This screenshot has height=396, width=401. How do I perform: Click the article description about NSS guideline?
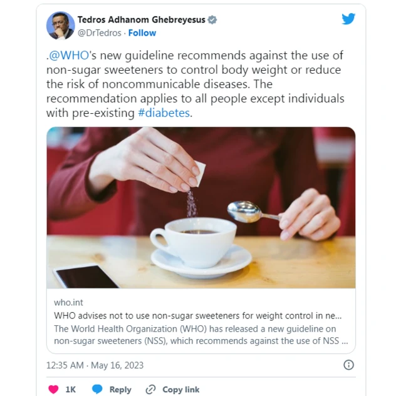pyautogui.click(x=201, y=335)
